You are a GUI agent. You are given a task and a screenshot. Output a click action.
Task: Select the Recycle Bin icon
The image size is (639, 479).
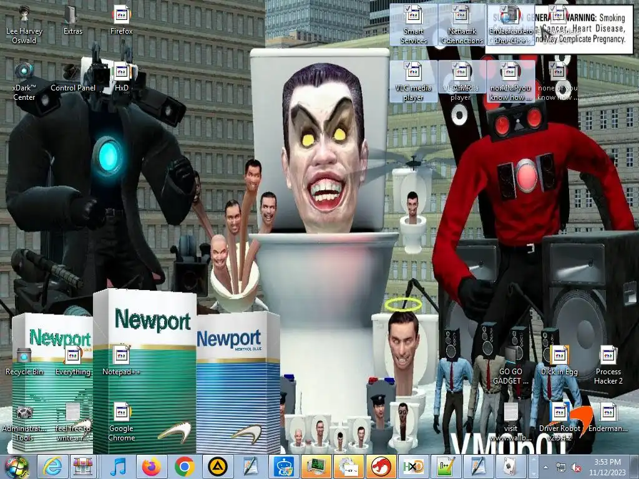(24, 361)
